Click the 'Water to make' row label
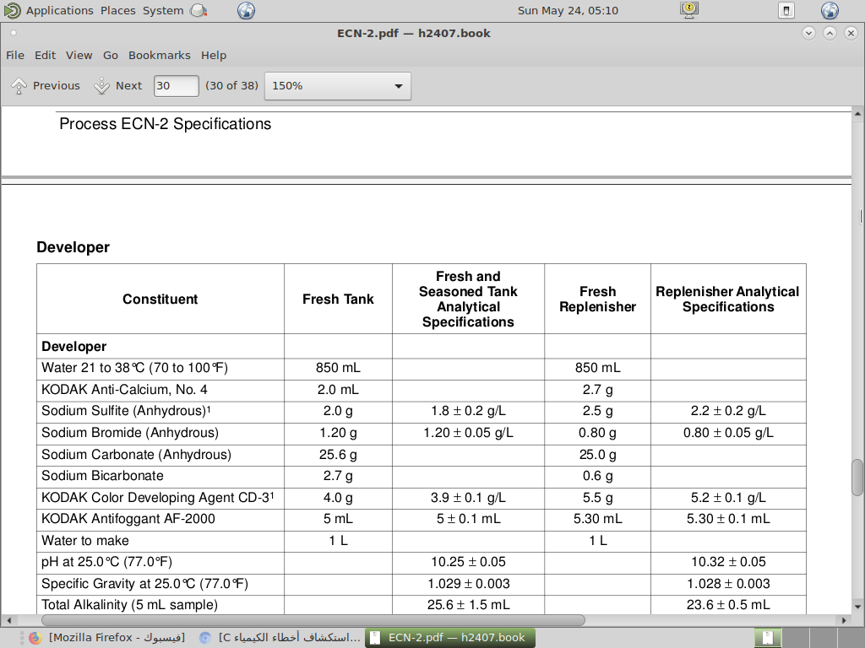Screen dimensions: 865x648 click(85, 541)
